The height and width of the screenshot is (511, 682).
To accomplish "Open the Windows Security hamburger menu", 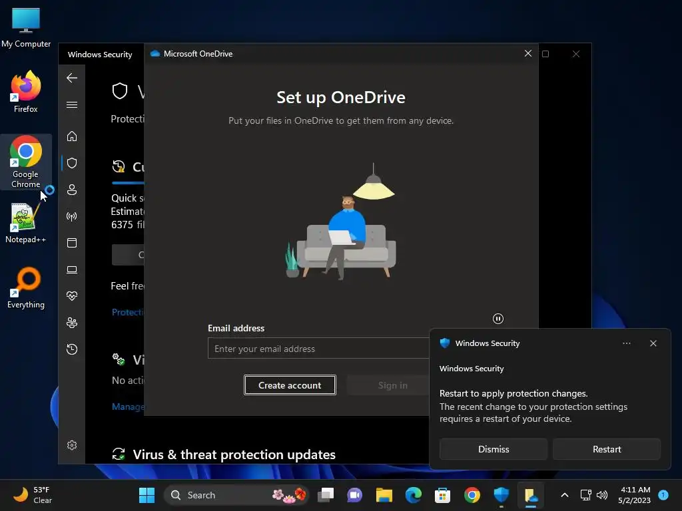I will point(72,104).
